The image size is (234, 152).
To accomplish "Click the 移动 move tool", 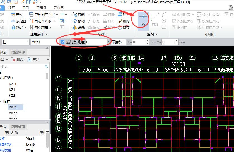I will 78,21.
